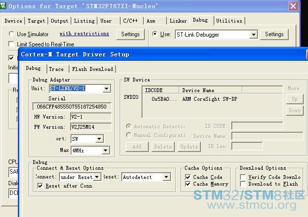Image resolution: width=308 pixels, height=217 pixels.
Task: Click the FW Version V2J25M14 field
Action: [x=91, y=127]
